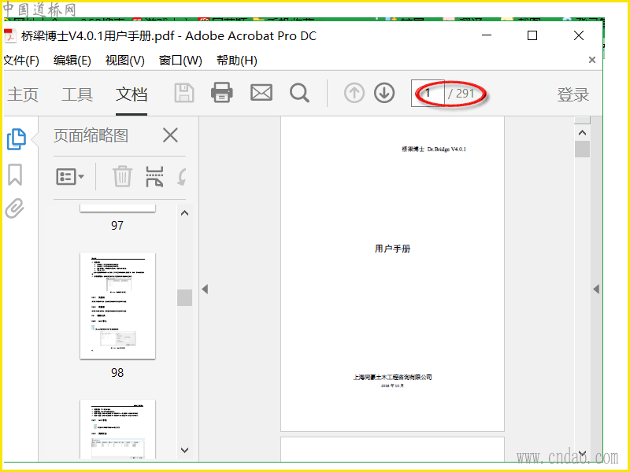Click the 上海同豪土木工程咨询有限公司 text
The image size is (630, 472).
click(x=392, y=377)
